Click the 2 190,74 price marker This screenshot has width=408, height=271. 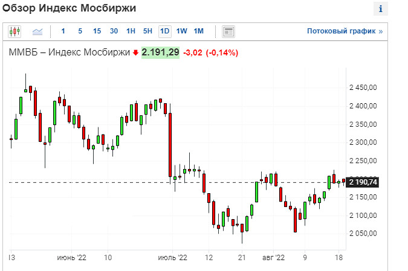pos(363,182)
